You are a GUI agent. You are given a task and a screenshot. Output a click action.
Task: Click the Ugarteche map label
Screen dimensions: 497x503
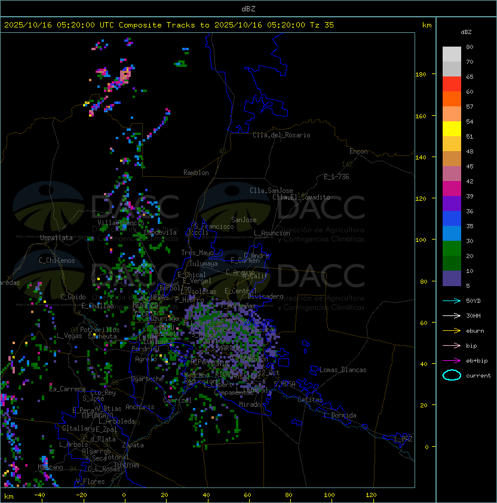click(x=148, y=379)
